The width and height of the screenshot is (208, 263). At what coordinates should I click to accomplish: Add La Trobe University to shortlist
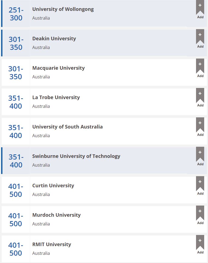[x=200, y=96]
